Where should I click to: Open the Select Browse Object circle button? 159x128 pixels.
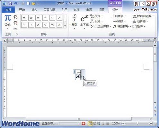pos(155,111)
